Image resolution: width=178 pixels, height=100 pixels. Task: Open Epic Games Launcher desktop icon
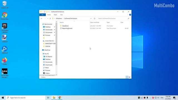[5, 28]
